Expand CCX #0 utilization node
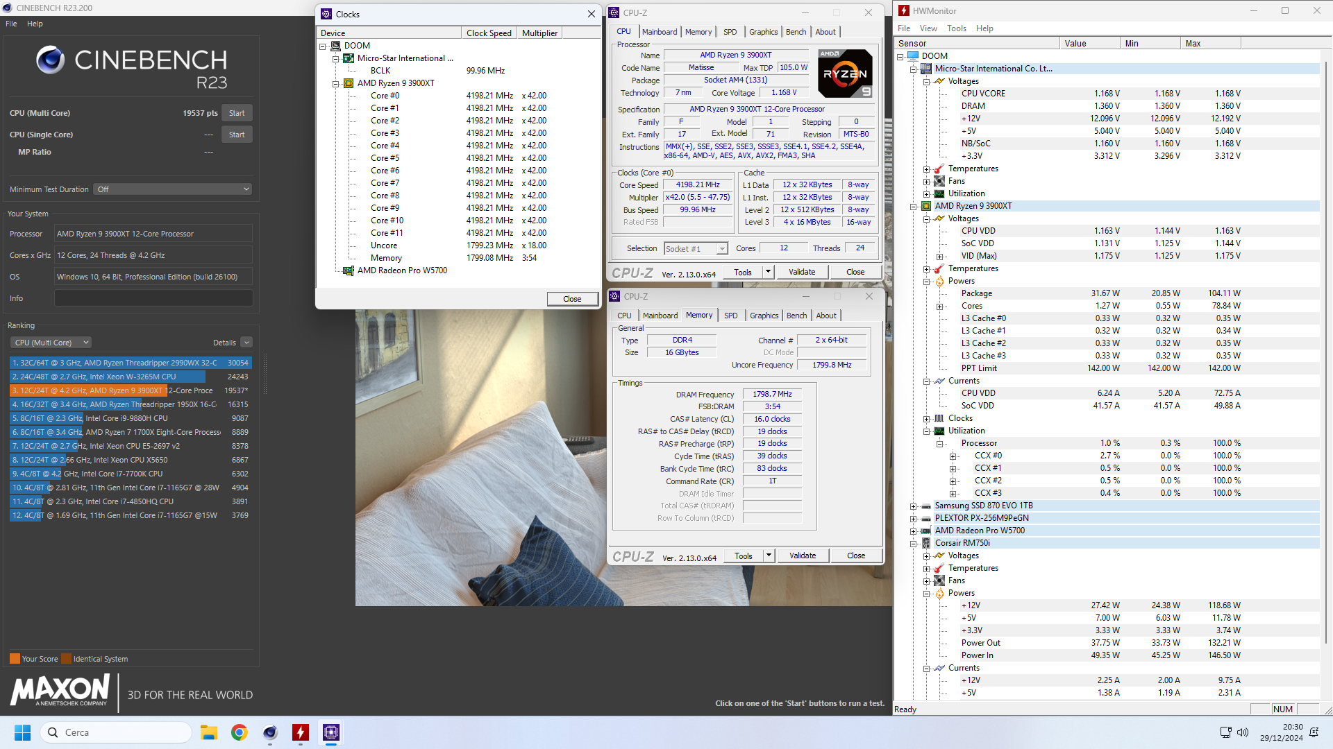Screen dimensions: 1333x749 953,456
